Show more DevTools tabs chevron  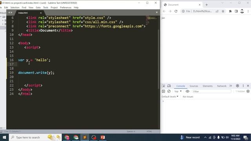[231, 86]
